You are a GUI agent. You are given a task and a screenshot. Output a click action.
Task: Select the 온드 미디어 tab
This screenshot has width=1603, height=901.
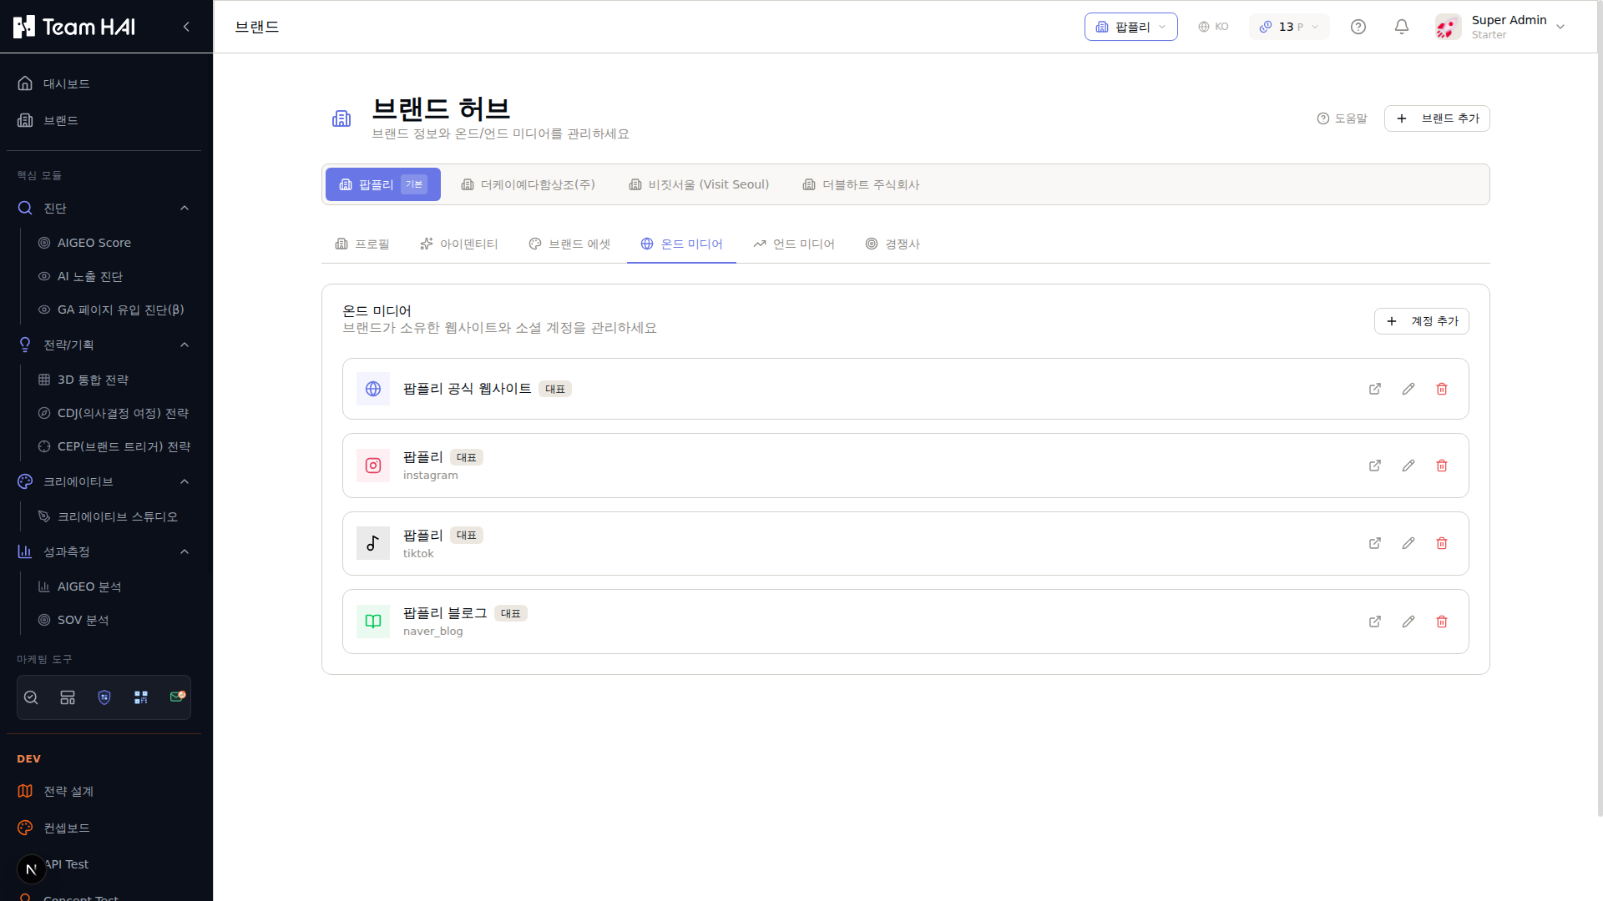tap(681, 244)
